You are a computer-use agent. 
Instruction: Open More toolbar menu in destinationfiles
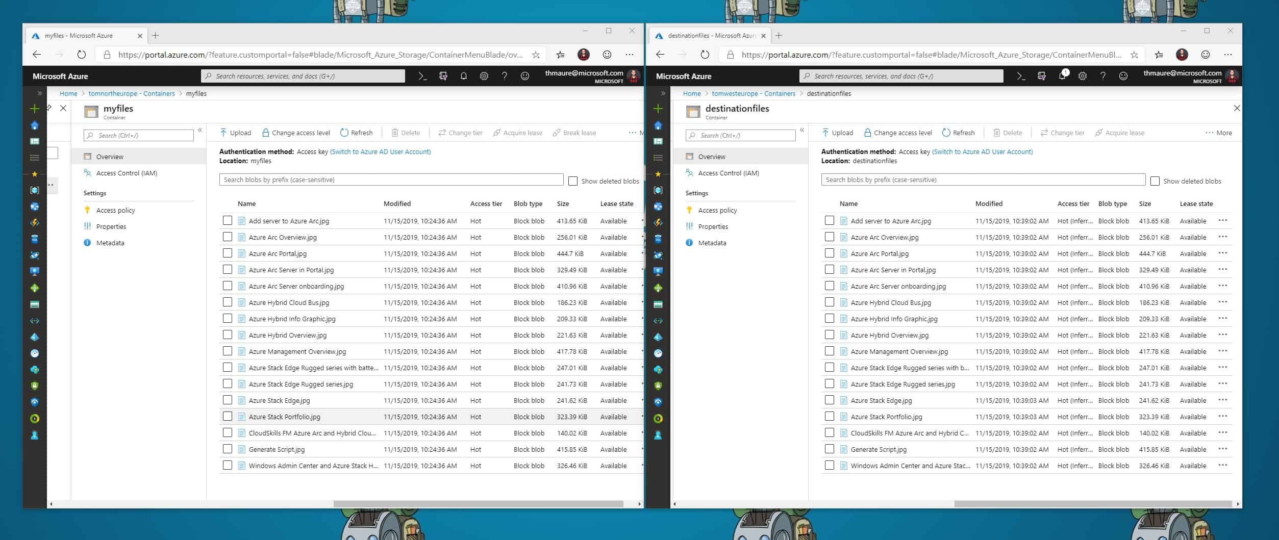1218,133
